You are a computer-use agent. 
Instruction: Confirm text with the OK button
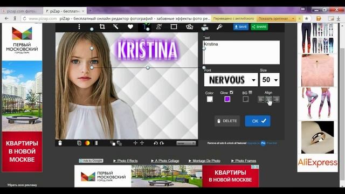tap(258, 121)
